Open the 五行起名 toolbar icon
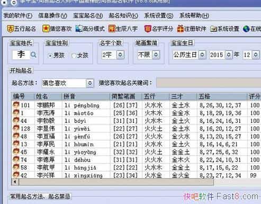This screenshot has height=204, width=261. pyautogui.click(x=10, y=29)
